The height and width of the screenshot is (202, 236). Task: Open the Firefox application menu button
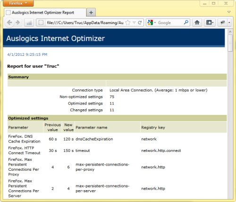18,3
